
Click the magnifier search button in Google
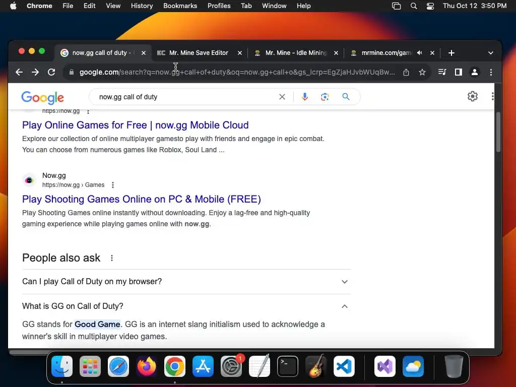(346, 97)
